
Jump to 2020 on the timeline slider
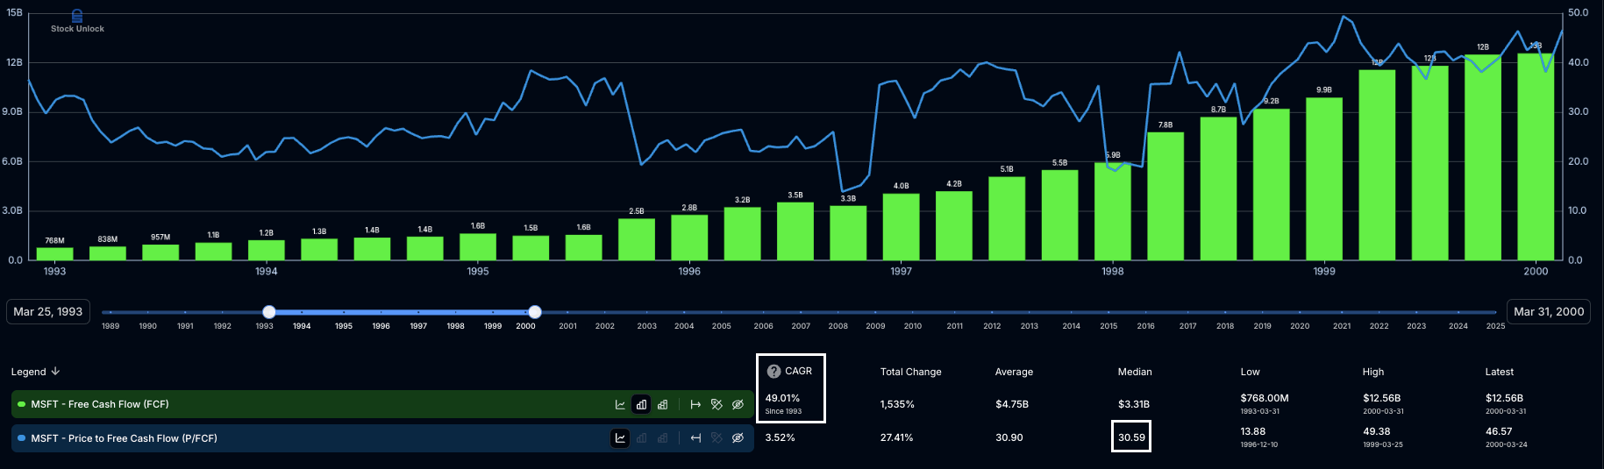[1300, 326]
